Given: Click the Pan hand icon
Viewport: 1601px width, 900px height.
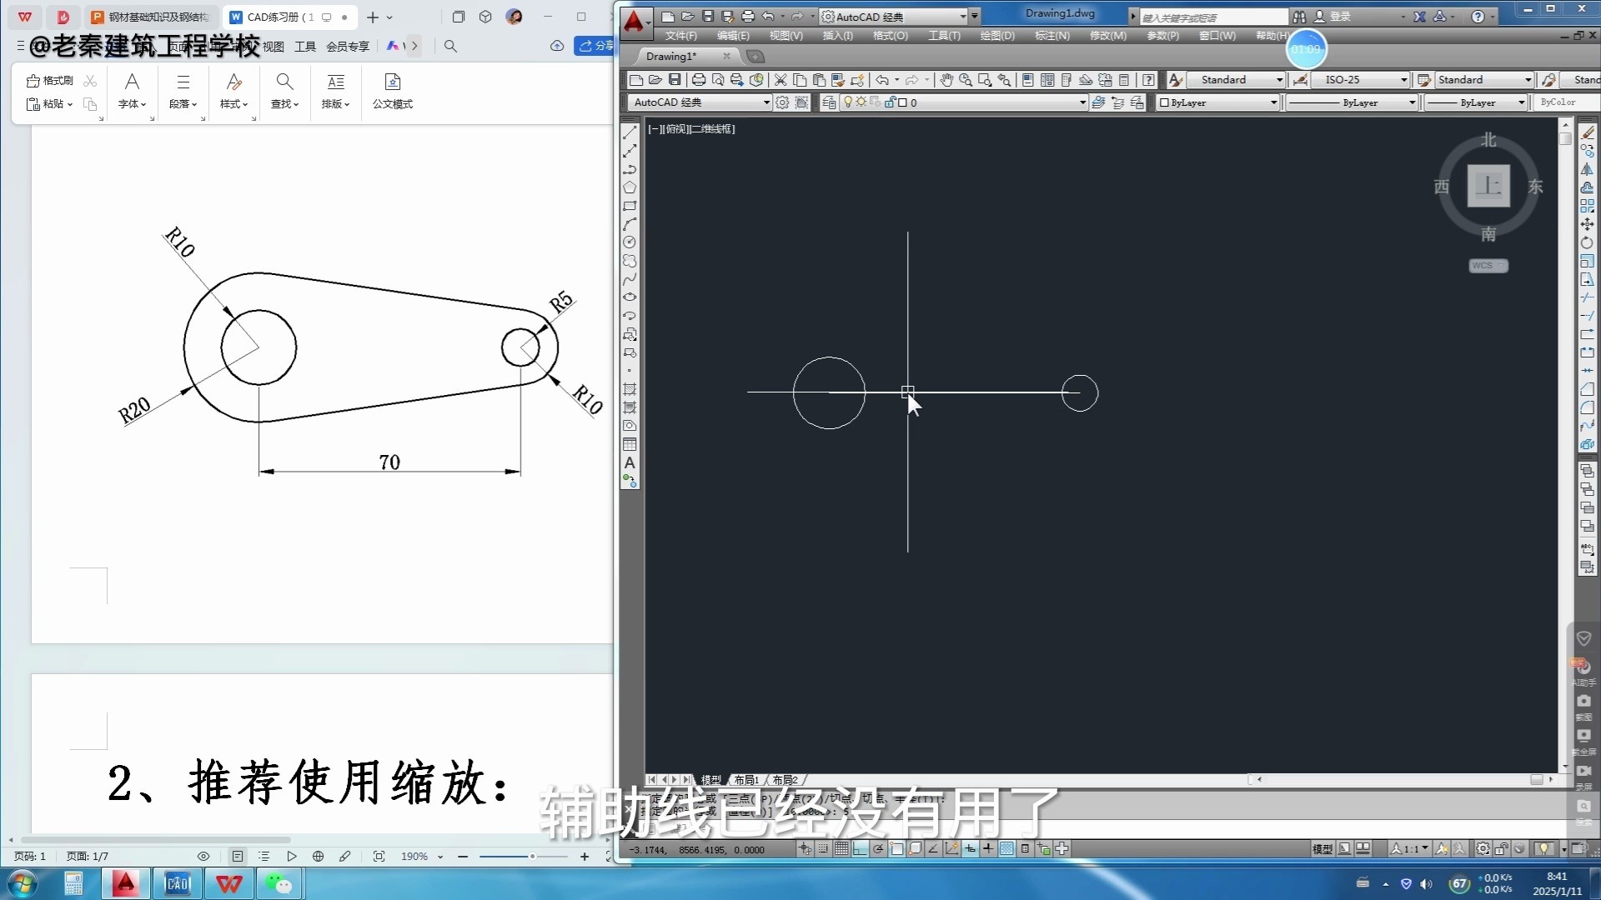Looking at the screenshot, I should [x=946, y=80].
